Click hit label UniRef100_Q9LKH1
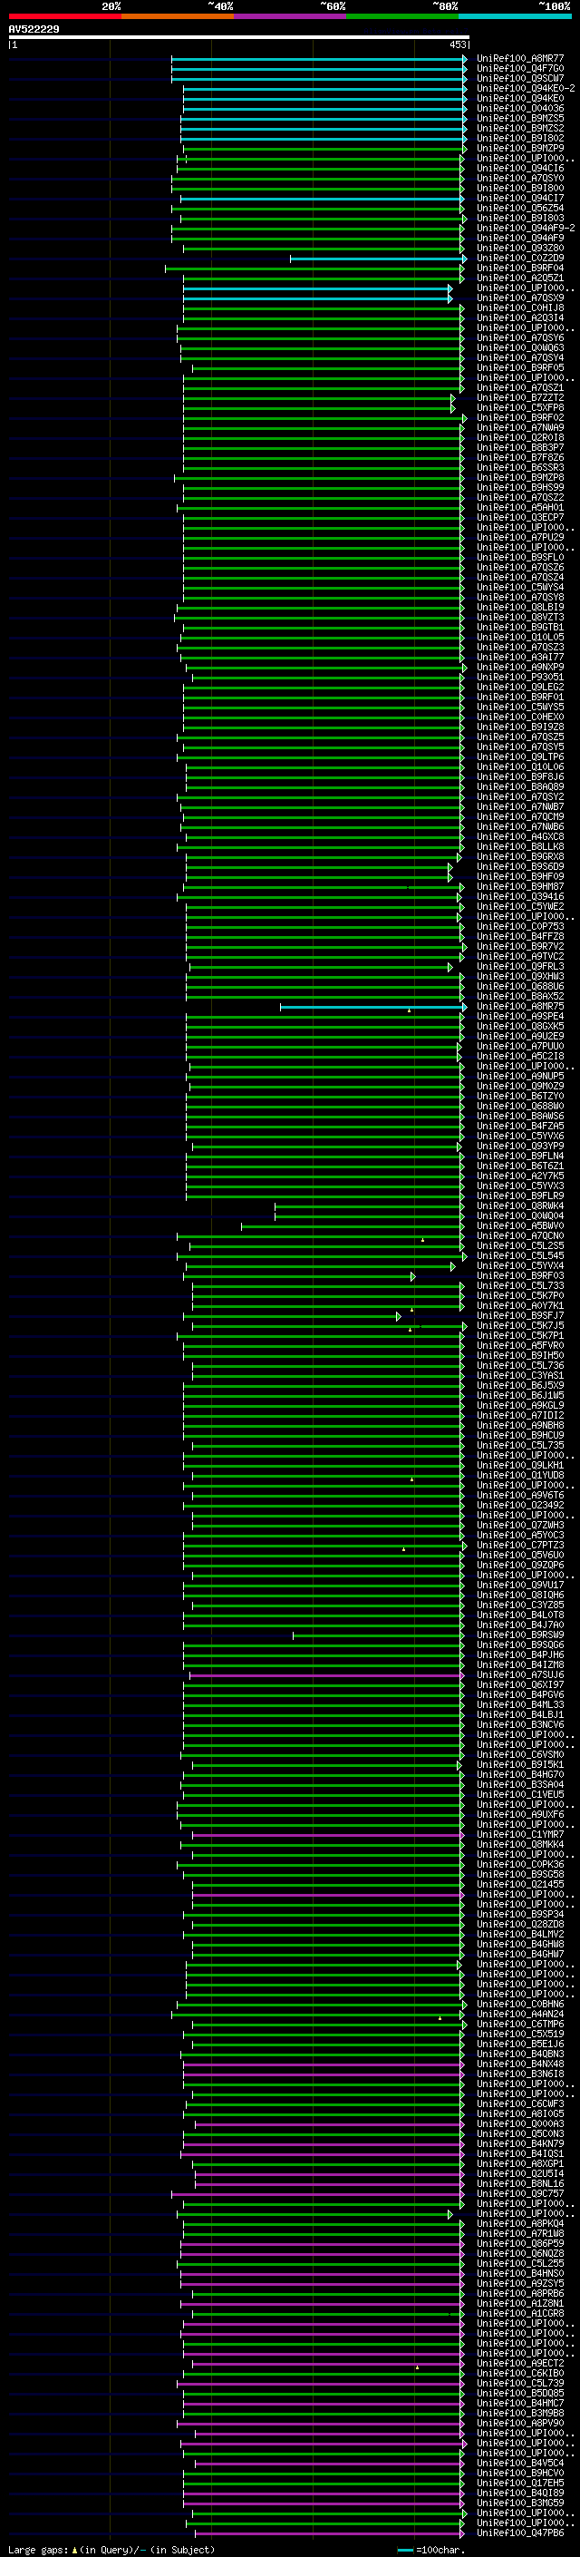 pyautogui.click(x=520, y=1466)
